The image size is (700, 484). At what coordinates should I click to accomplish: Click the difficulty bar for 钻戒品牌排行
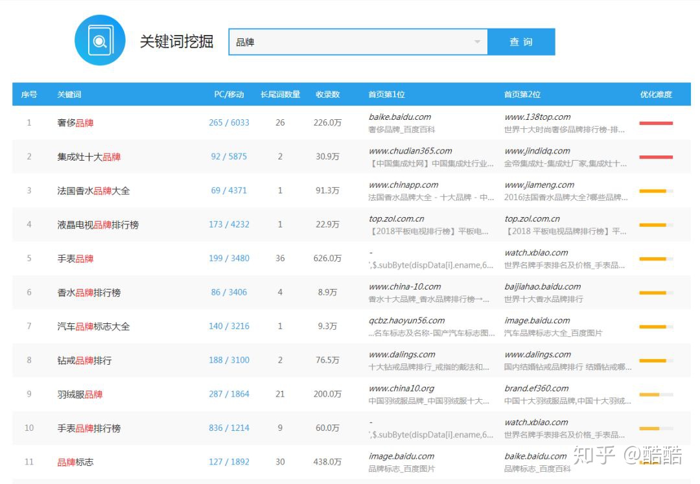(656, 360)
